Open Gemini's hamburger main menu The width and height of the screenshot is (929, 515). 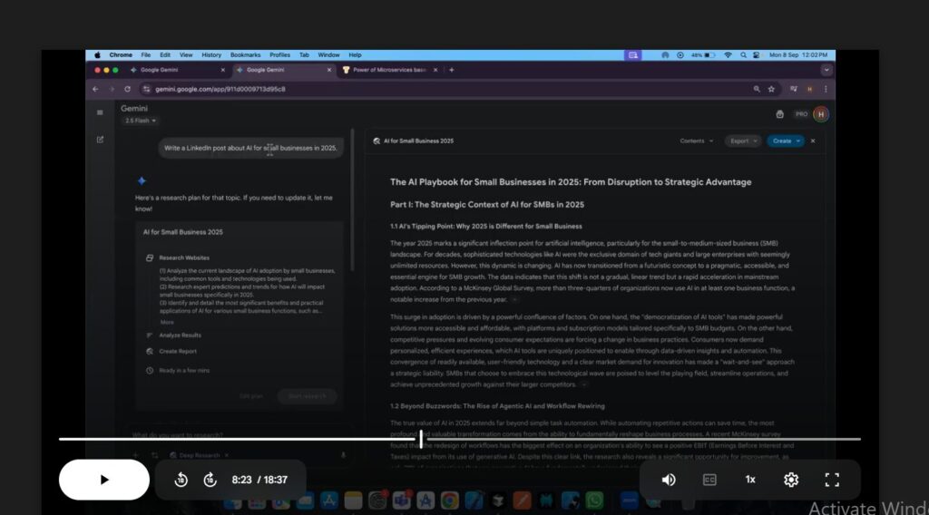[x=100, y=112]
